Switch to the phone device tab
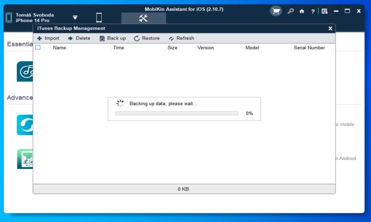This screenshot has height=222, width=371. (99, 18)
